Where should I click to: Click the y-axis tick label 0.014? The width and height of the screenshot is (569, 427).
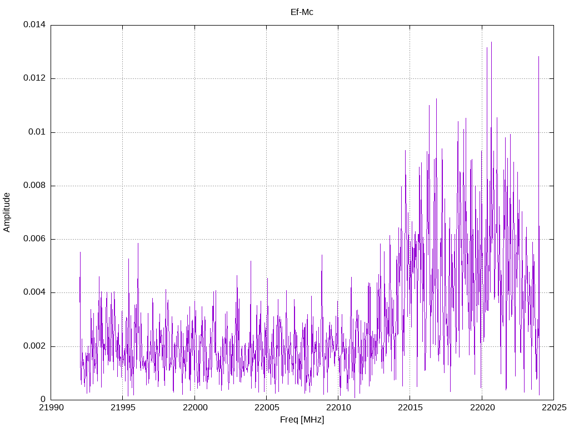point(34,24)
